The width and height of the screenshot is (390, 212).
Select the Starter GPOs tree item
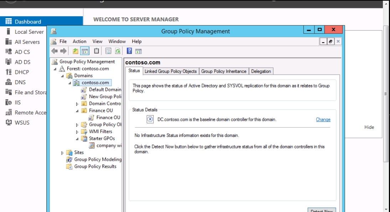point(102,138)
